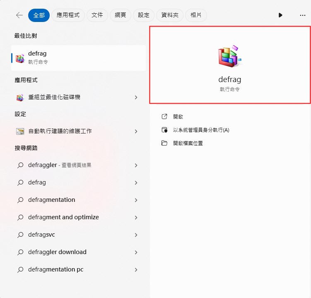Expand the defragment and optimize chevron
The height and width of the screenshot is (298, 311).
coord(136,218)
